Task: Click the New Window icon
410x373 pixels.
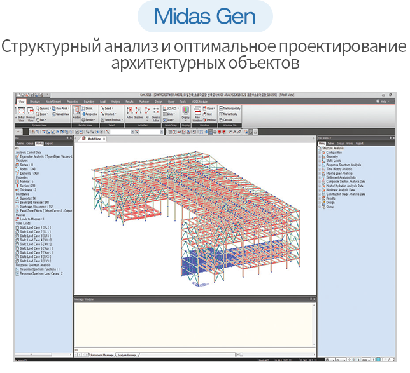Action: point(197,114)
